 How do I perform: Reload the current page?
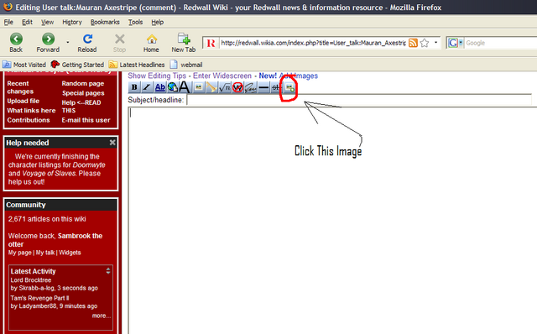[x=87, y=43]
